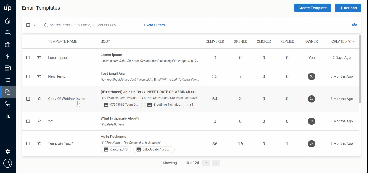This screenshot has height=173, width=368.
Task: Click the template search input field
Action: [86, 25]
